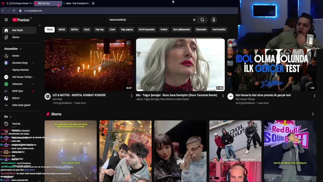Open options menu for UZİ & MOTİVE video
The height and width of the screenshot is (182, 323).
[131, 96]
